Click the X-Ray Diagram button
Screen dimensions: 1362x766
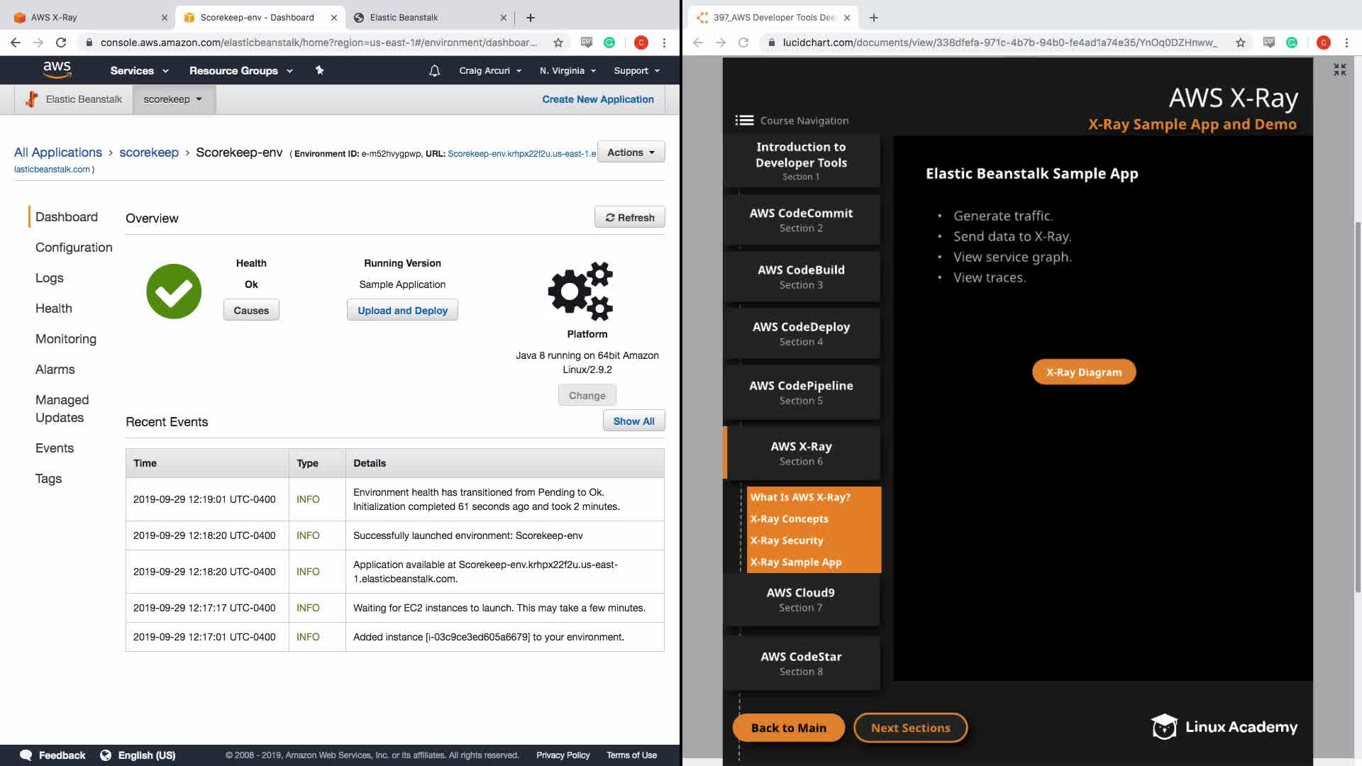1084,372
